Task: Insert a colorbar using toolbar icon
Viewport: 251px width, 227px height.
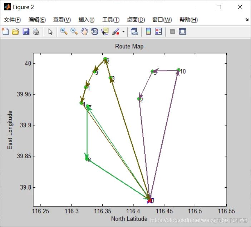Action: (148, 32)
